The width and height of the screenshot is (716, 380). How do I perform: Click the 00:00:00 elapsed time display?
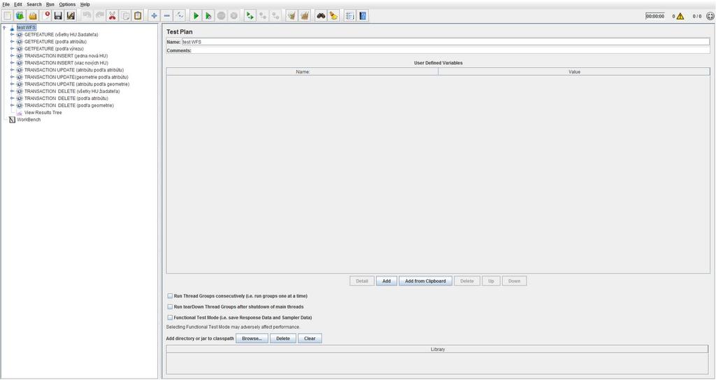(x=654, y=16)
